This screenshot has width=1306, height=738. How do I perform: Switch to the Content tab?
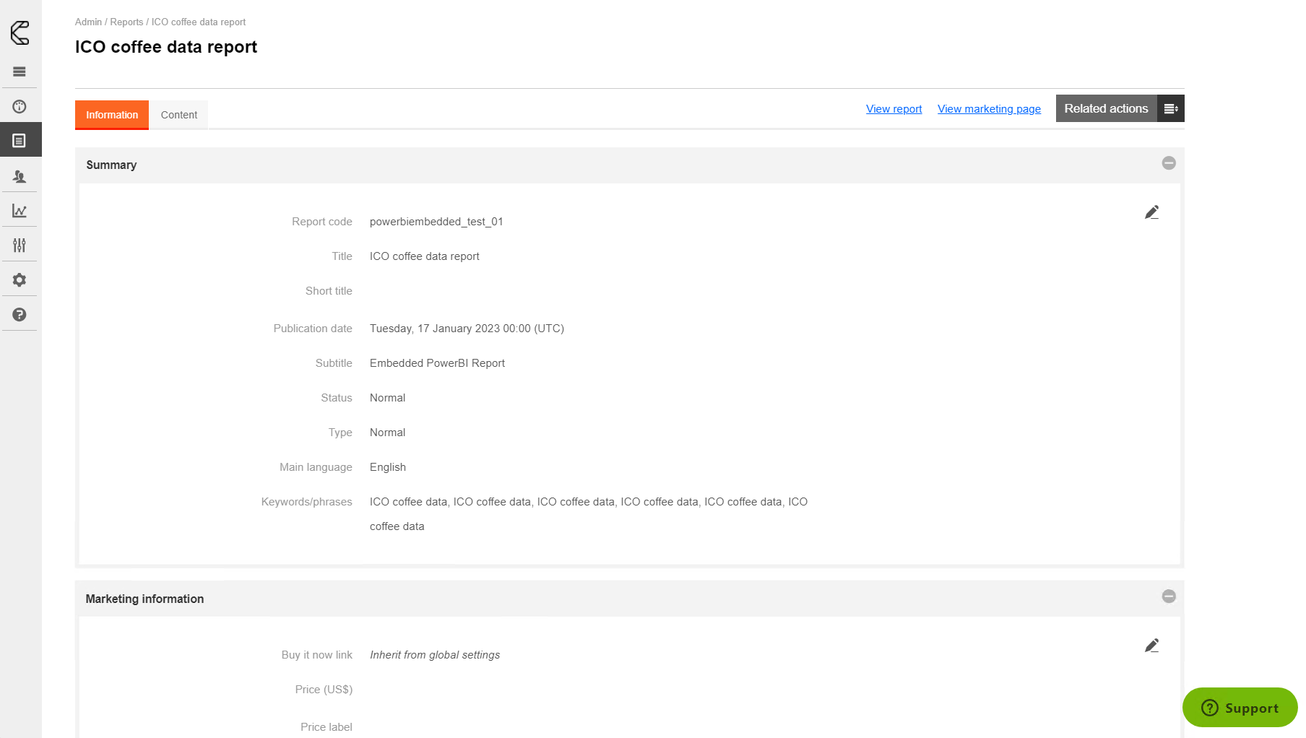click(x=179, y=115)
